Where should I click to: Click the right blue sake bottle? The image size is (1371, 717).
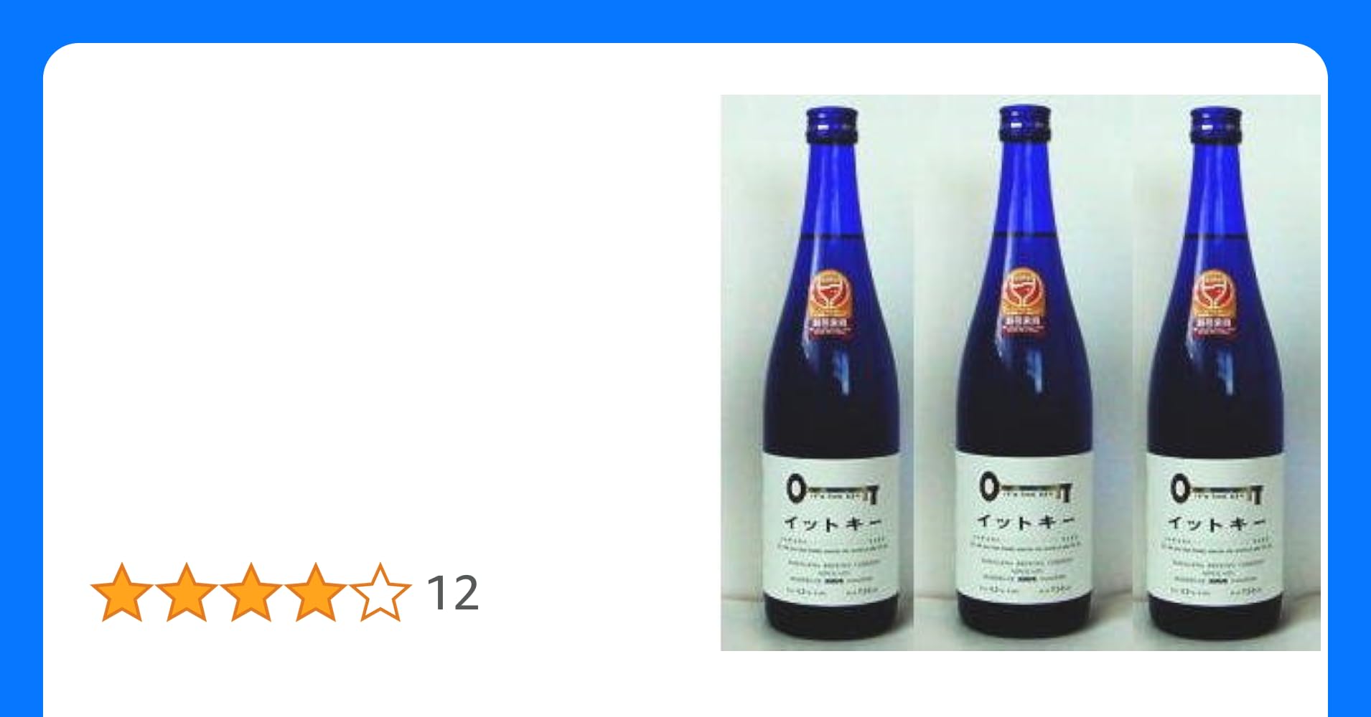click(1215, 373)
